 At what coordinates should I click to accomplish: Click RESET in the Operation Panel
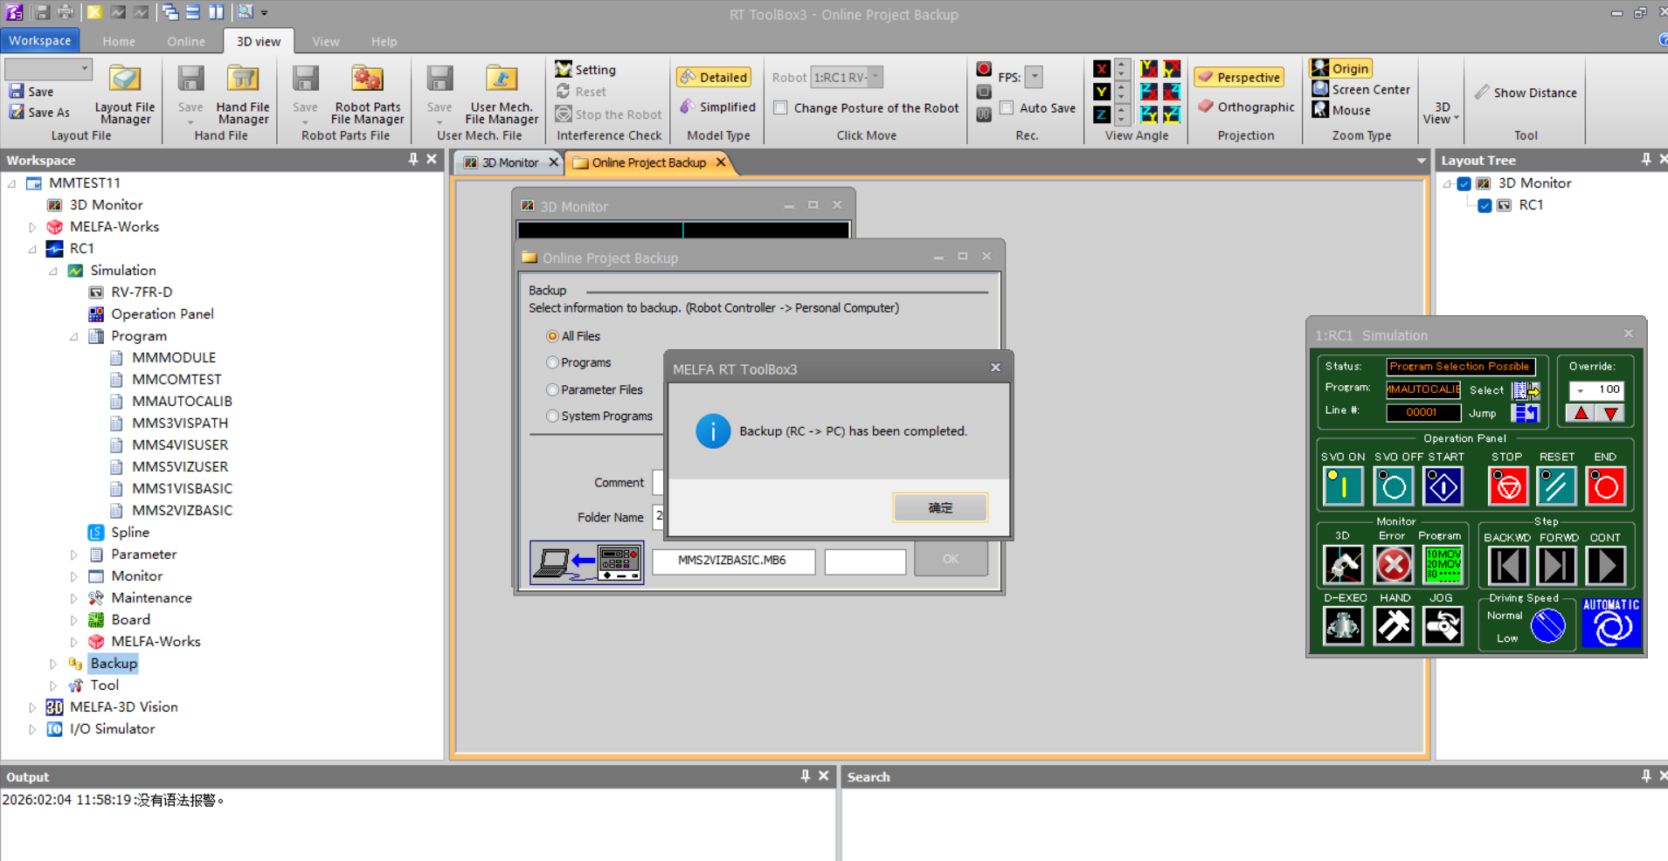point(1556,486)
